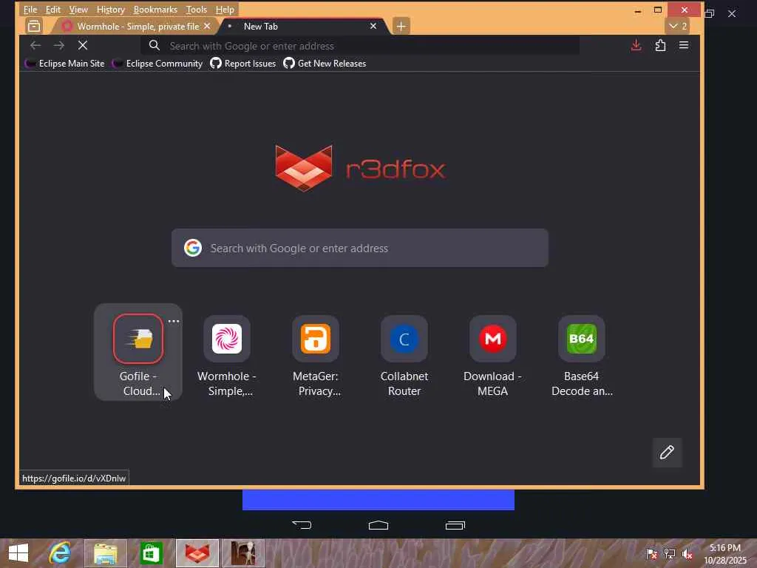Click the Android-style recents navigation icon

tap(455, 525)
